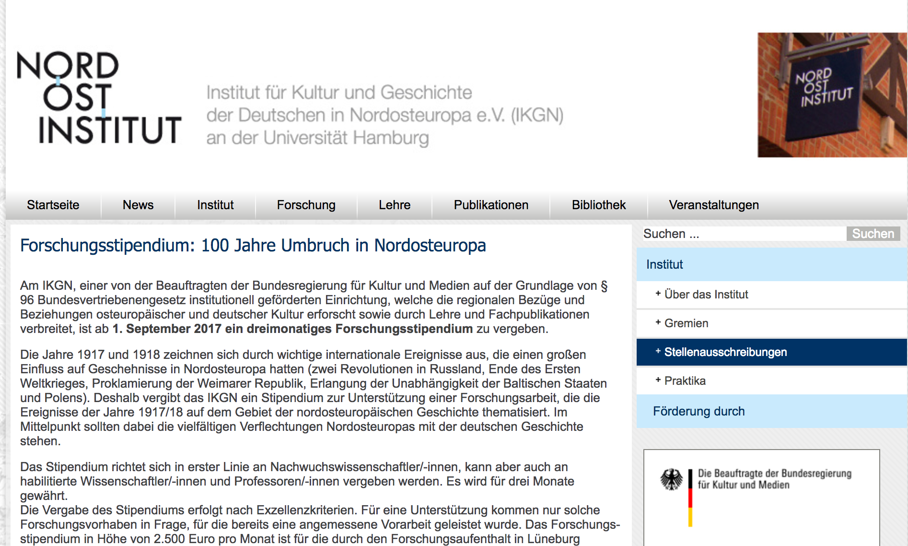This screenshot has width=908, height=546.
Task: Expand the plus next to Über das Institut
Action: click(658, 294)
